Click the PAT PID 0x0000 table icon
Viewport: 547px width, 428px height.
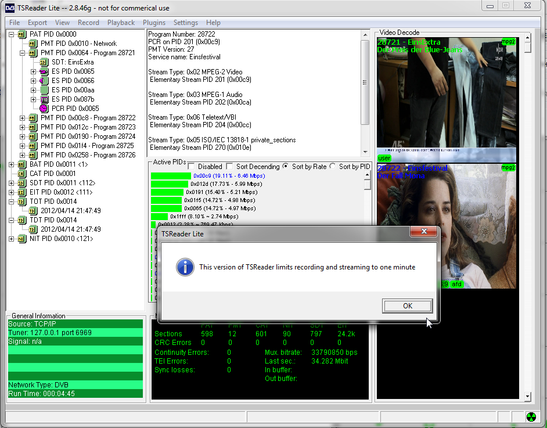21,34
